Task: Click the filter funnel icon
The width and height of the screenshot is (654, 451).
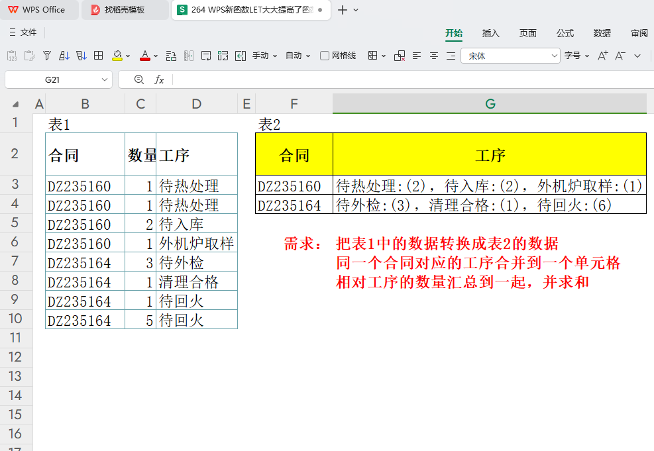Action: click(x=46, y=56)
